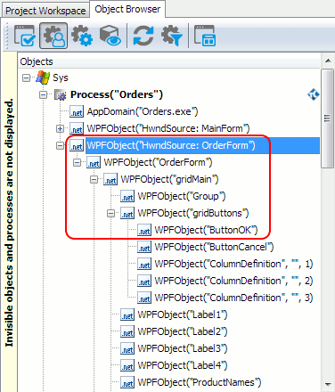335x392 pixels.
Task: Click the scrollbar up arrow
Action: 328,61
